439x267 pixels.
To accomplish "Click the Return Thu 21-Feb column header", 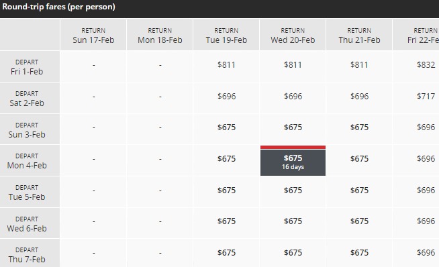I will [359, 35].
